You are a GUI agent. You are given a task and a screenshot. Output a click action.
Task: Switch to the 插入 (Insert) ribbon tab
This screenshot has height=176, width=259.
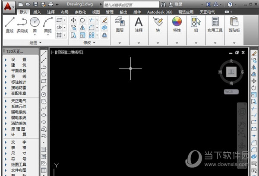(37, 12)
